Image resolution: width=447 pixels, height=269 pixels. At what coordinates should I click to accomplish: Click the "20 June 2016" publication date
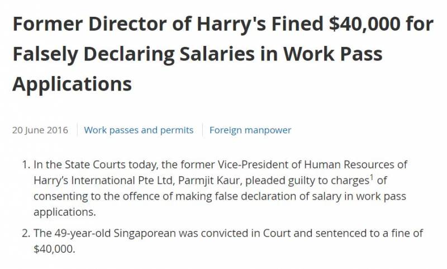40,130
